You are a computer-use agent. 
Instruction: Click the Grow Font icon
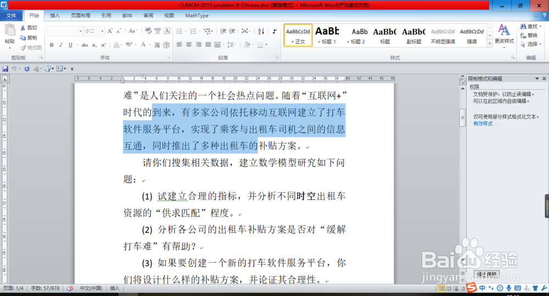pos(110,31)
